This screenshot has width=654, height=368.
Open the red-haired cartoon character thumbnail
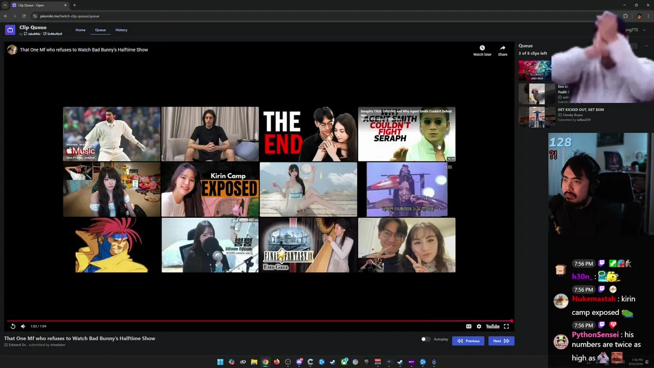coord(111,245)
